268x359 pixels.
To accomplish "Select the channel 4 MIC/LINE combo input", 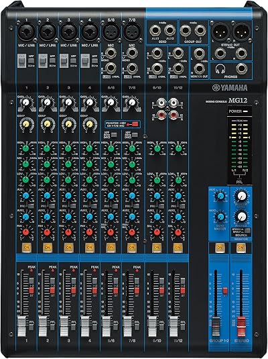I will coord(90,32).
